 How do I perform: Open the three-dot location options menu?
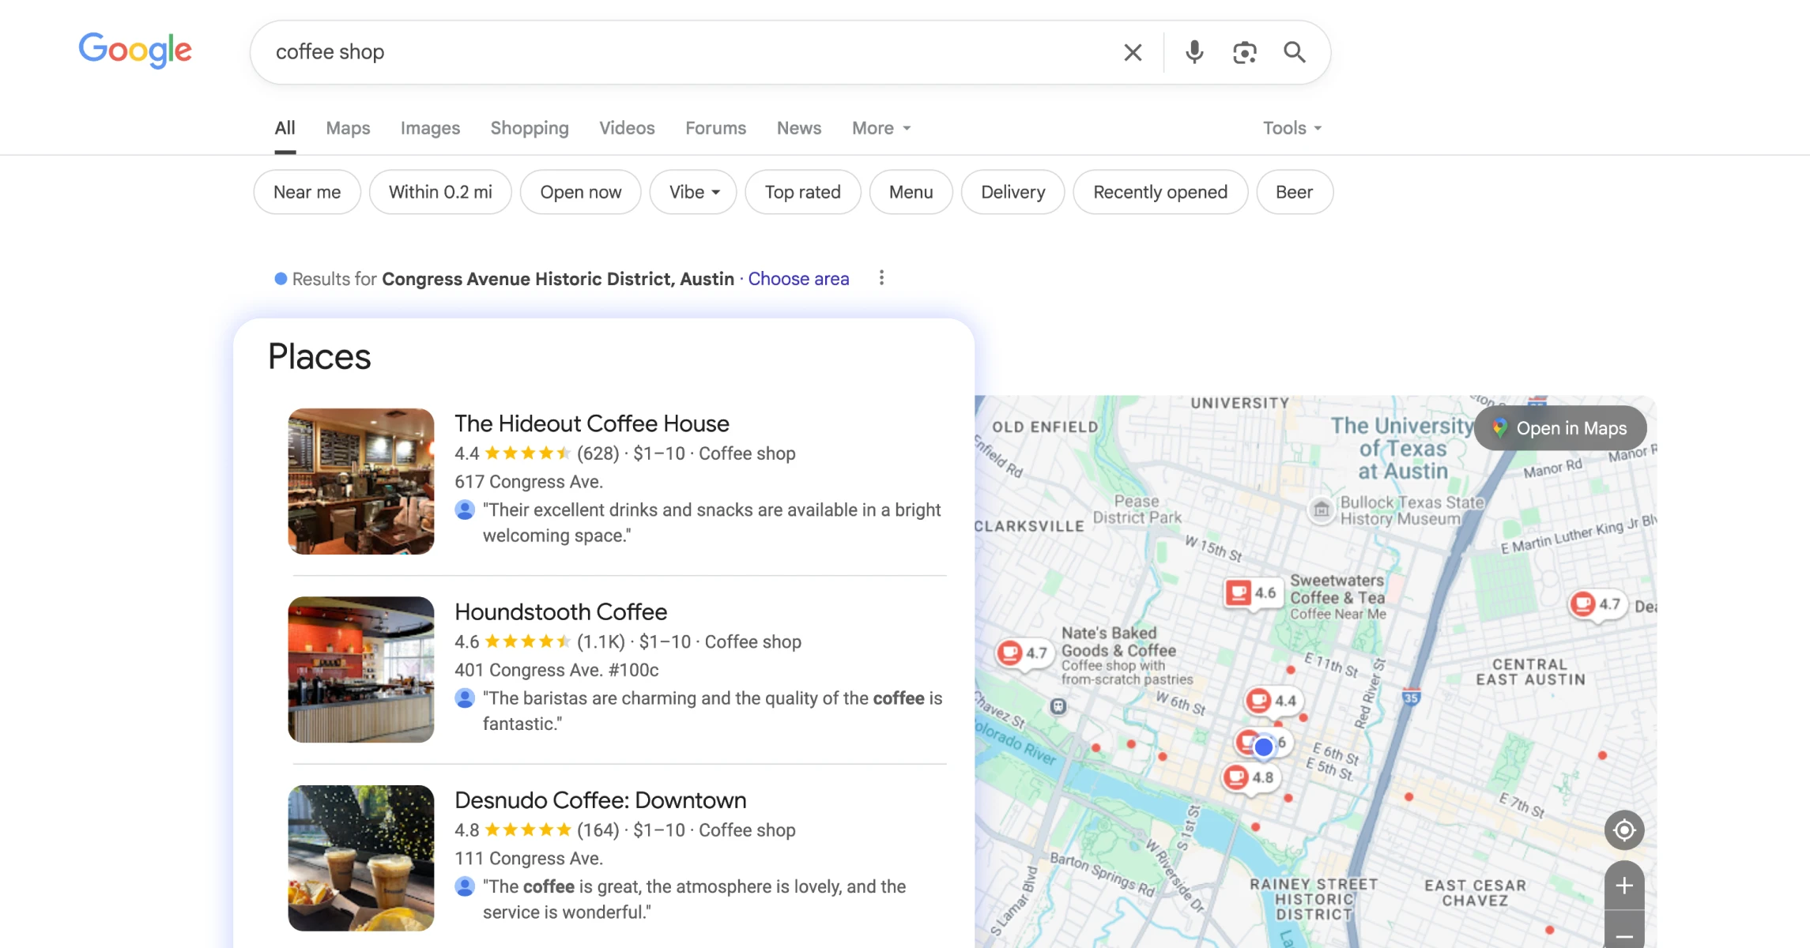881,278
